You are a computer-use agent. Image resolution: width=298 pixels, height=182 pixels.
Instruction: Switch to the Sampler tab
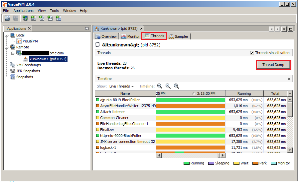click(x=179, y=36)
